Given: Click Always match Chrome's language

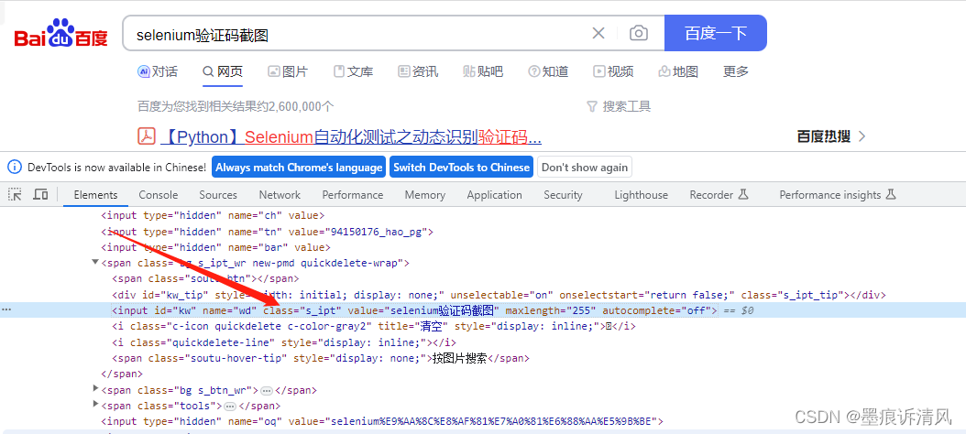Looking at the screenshot, I should tap(299, 167).
